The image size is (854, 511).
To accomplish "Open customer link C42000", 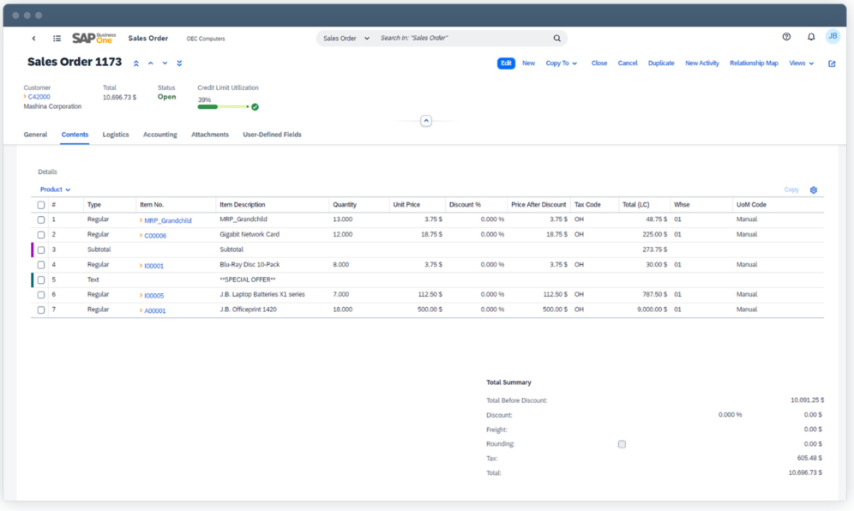I will pyautogui.click(x=39, y=97).
